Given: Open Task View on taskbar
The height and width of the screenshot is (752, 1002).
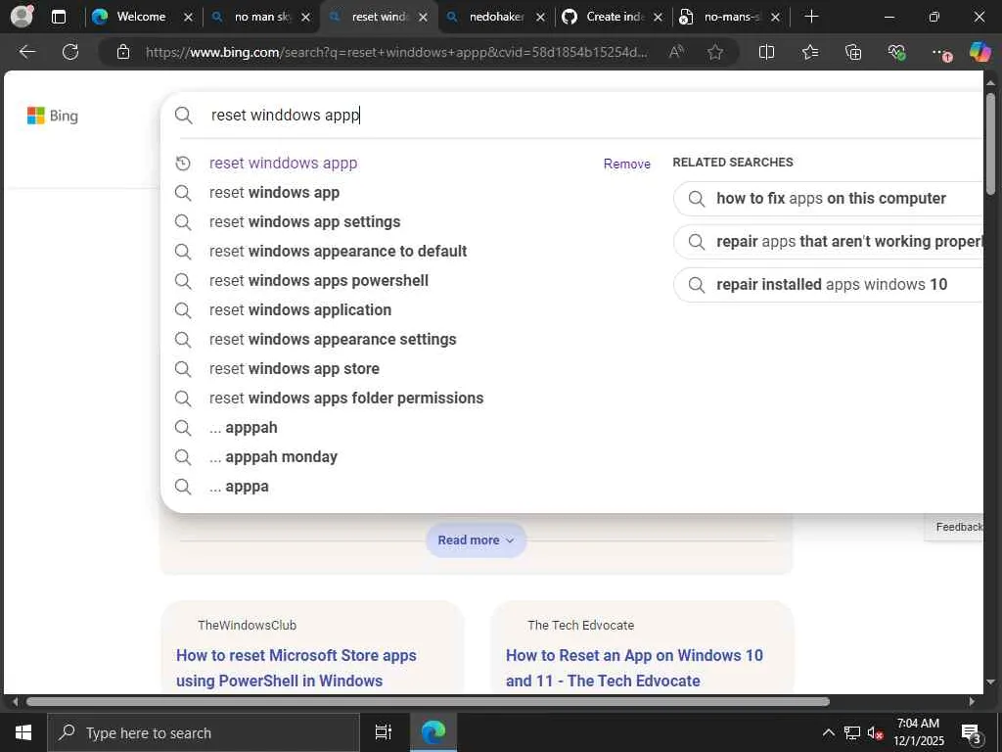Looking at the screenshot, I should pos(383,732).
